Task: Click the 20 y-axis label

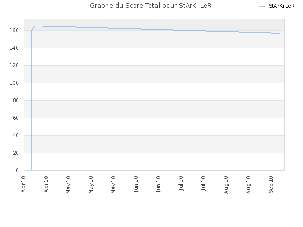Action: (16, 153)
